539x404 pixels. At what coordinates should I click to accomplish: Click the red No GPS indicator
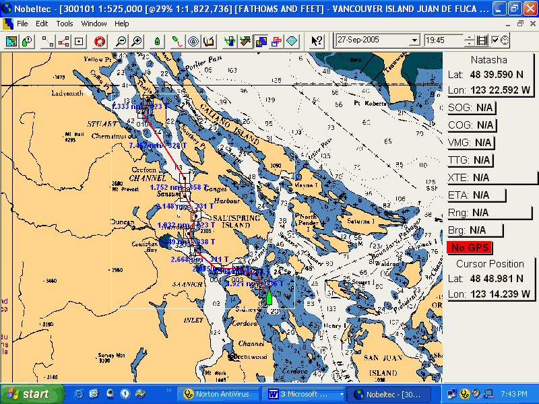[470, 247]
